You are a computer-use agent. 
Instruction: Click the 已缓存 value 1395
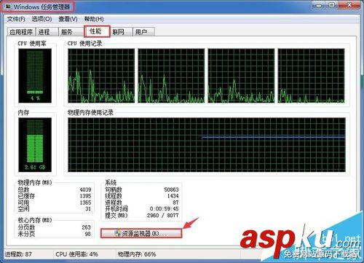(85, 196)
